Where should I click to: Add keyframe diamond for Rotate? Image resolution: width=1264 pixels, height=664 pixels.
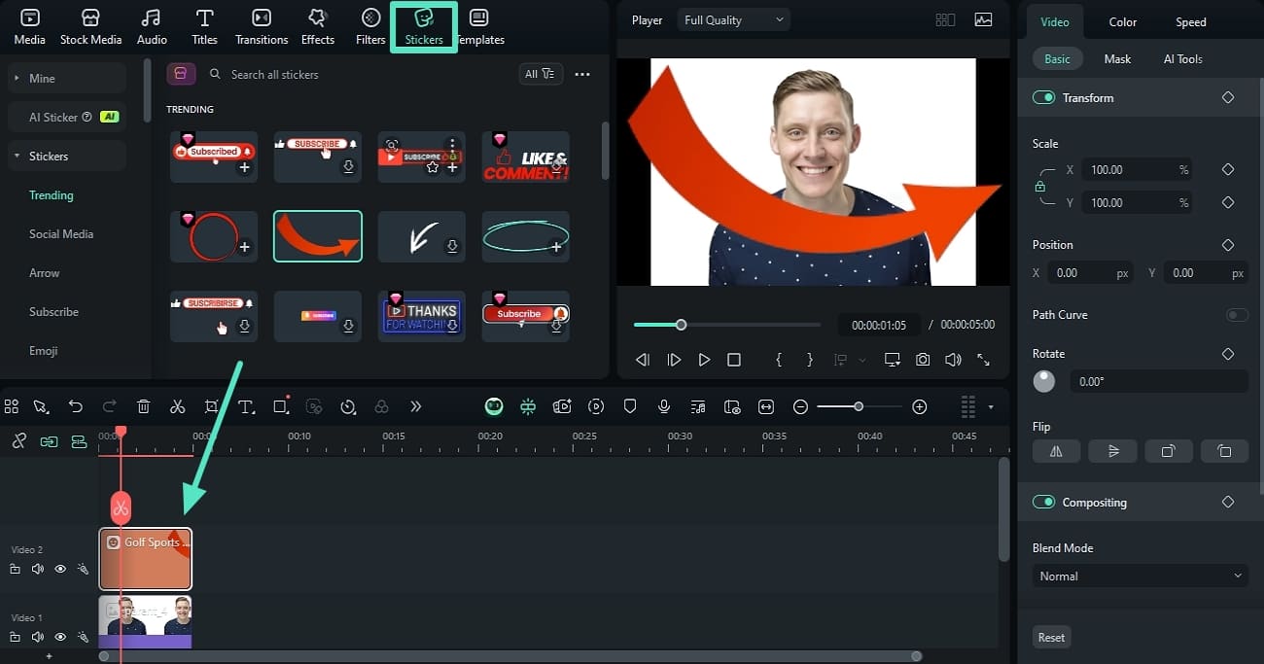[1228, 354]
